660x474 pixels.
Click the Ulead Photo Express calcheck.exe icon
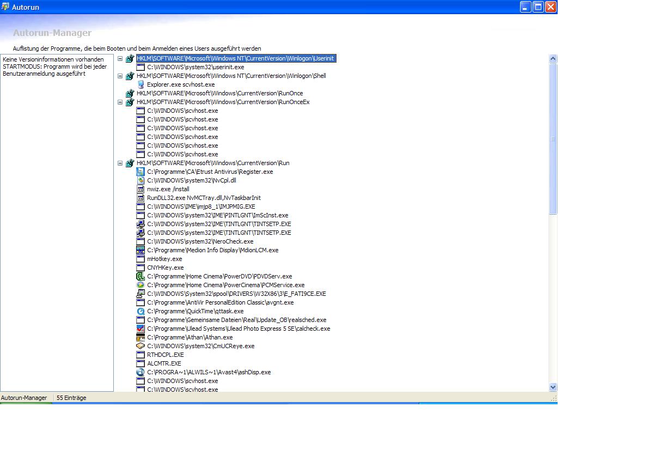[140, 329]
